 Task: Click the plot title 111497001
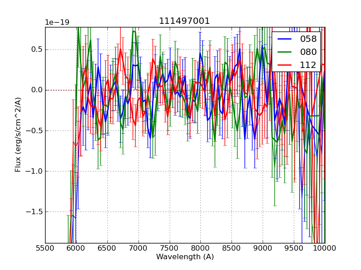click(185, 21)
